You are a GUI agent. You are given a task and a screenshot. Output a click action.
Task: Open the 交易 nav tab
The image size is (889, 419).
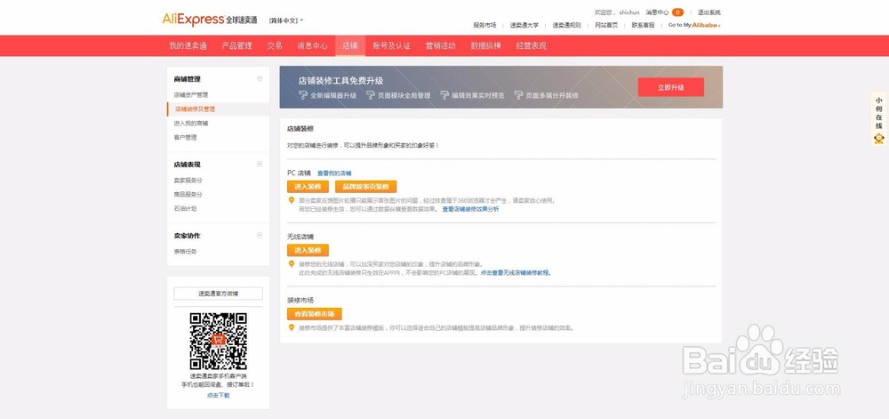(275, 46)
